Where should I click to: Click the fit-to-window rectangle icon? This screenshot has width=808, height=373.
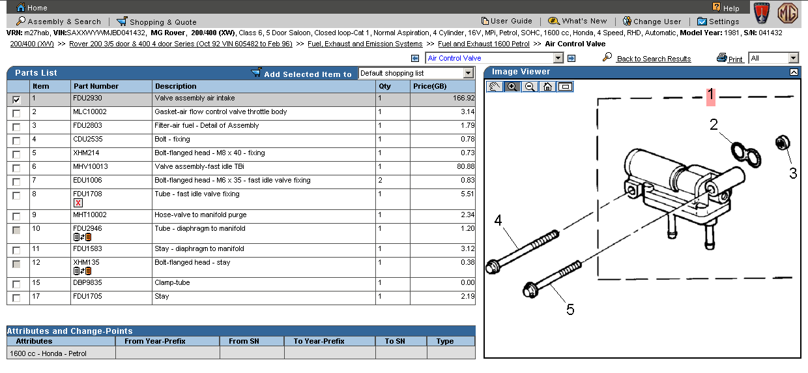tap(566, 87)
